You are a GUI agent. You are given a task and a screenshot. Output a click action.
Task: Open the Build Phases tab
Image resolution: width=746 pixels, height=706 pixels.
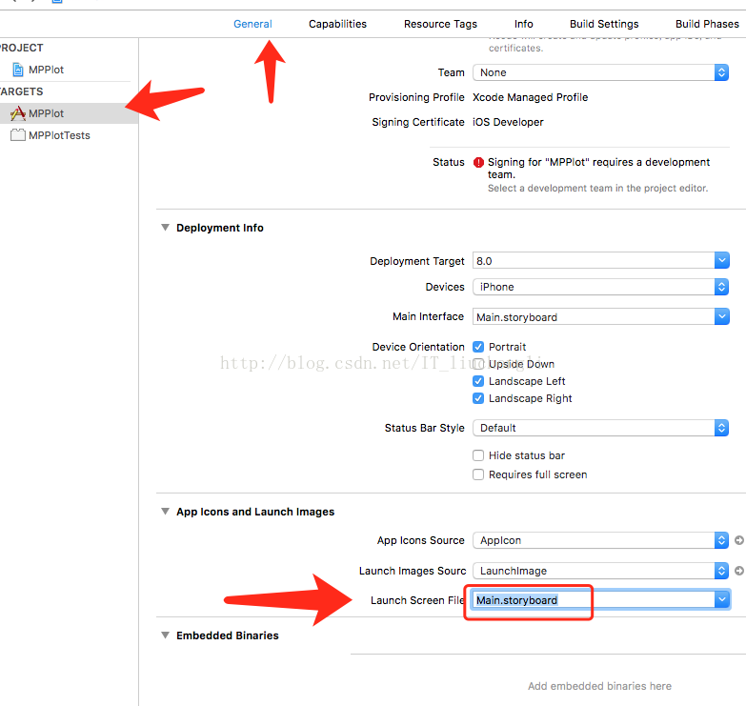[708, 24]
